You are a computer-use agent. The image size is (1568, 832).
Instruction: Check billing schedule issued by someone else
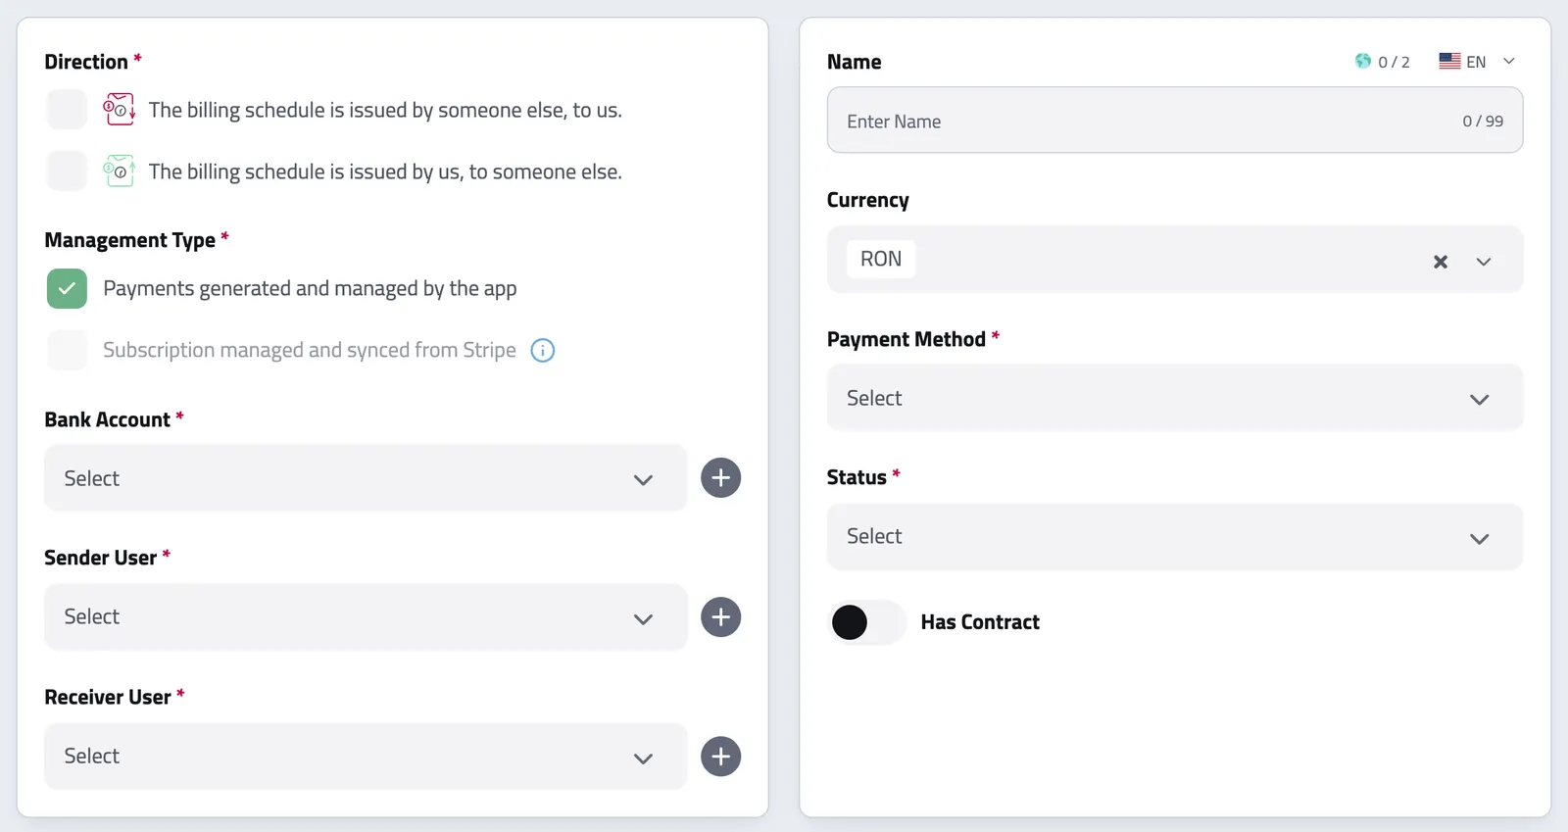point(67,109)
